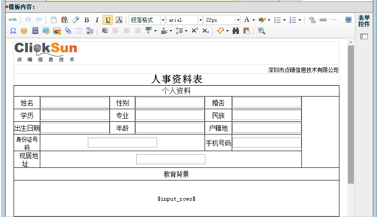Insert special character with omega icon
The height and width of the screenshot is (217, 377).
[13, 31]
